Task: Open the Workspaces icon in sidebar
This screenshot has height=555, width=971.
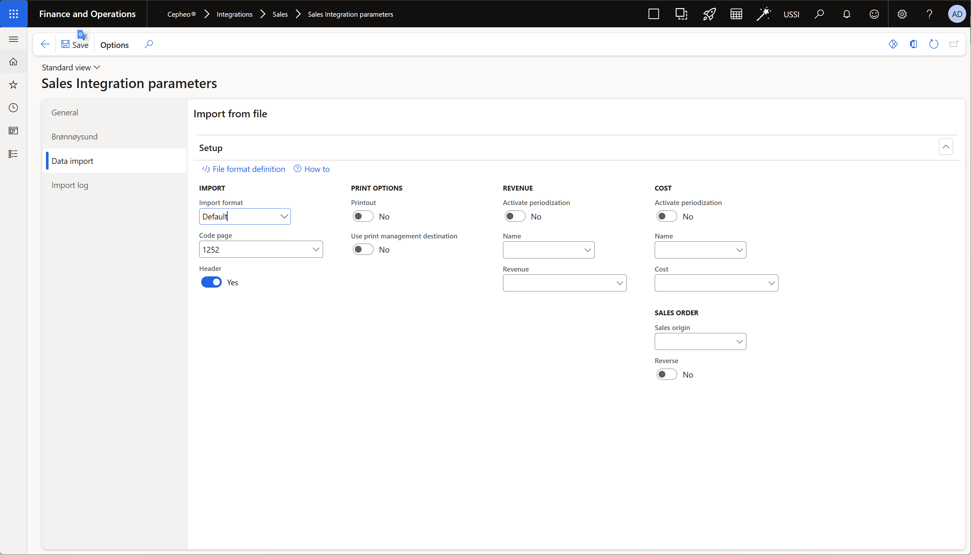Action: pos(13,131)
